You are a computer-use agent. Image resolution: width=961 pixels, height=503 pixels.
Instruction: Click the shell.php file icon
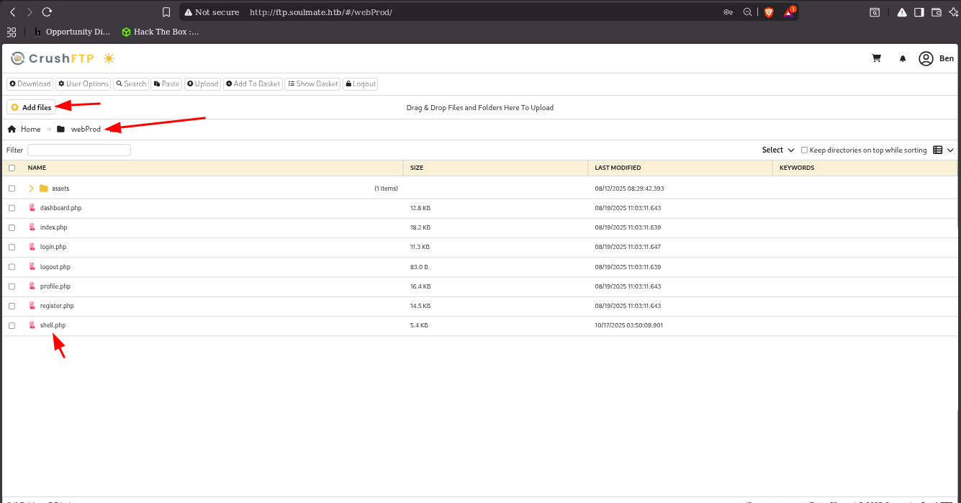tap(32, 325)
